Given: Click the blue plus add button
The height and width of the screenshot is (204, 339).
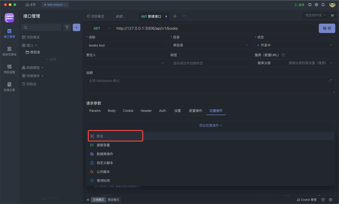Looking at the screenshot, I should click(77, 27).
